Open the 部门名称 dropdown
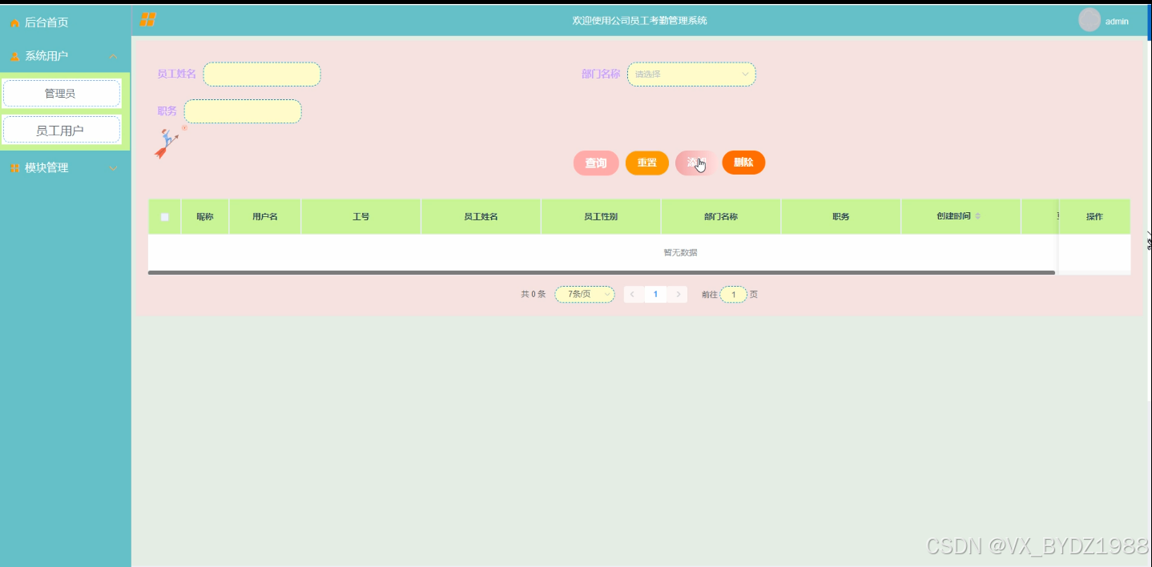The image size is (1152, 567). (x=691, y=74)
